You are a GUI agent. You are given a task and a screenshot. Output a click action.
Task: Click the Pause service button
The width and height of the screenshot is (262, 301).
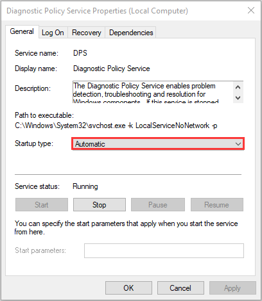[x=158, y=205]
